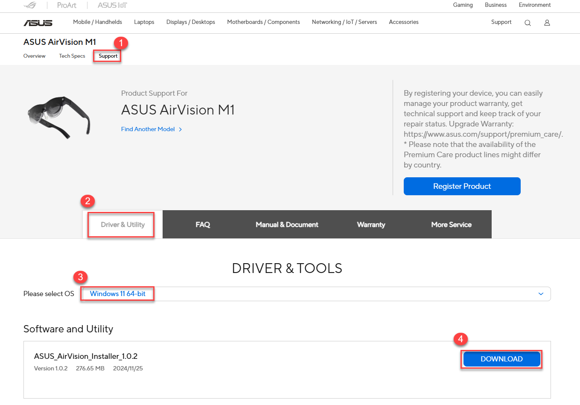Switch to Tech Specs tab
The image size is (580, 405).
(72, 56)
